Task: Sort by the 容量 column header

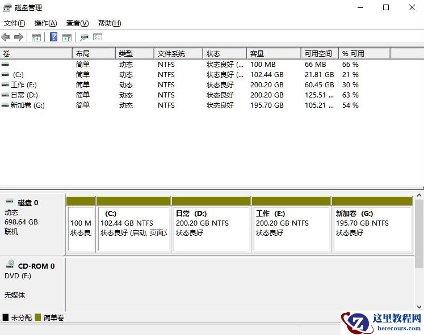Action: (274, 53)
